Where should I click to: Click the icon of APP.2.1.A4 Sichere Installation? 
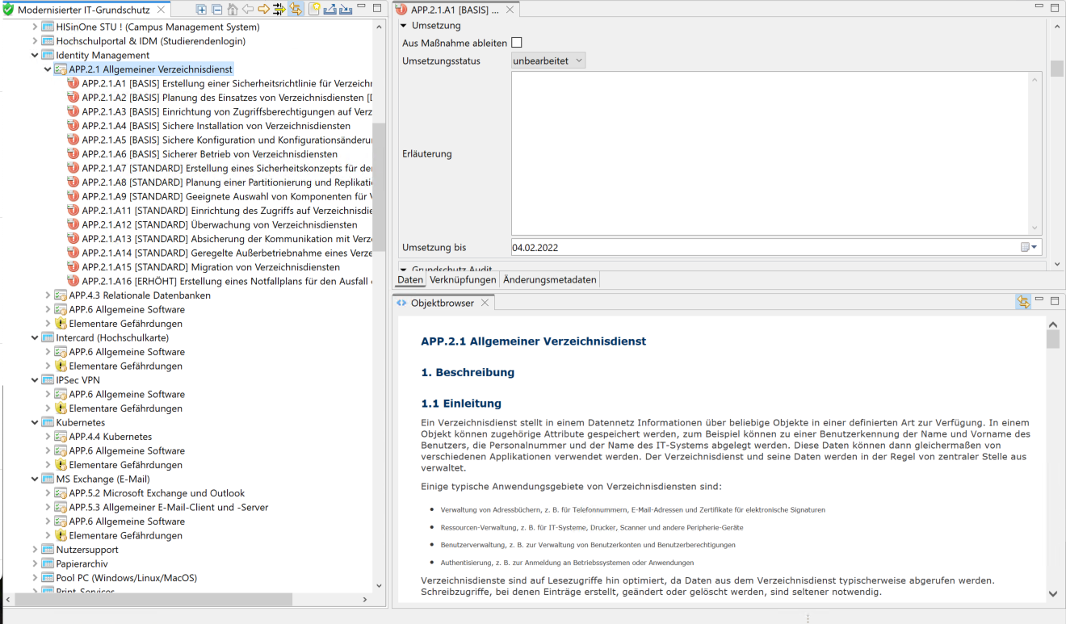[x=73, y=126]
